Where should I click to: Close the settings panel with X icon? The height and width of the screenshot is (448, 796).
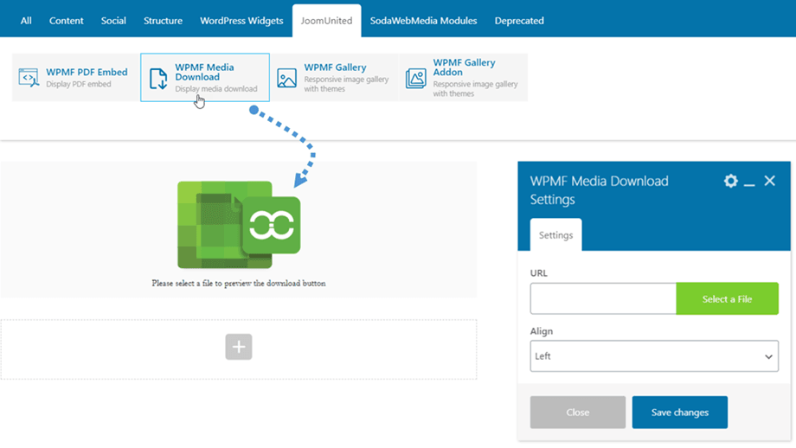[x=769, y=181]
